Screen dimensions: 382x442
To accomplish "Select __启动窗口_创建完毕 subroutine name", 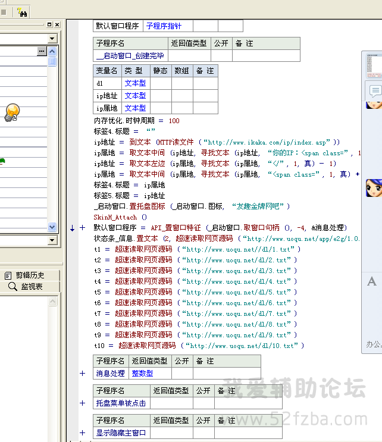I will click(x=130, y=56).
